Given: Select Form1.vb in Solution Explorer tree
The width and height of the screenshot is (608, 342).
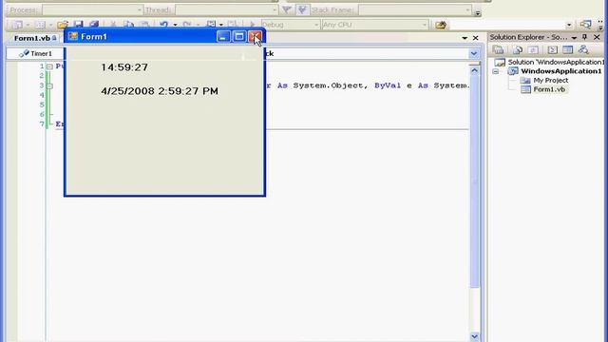Looking at the screenshot, I should [549, 89].
